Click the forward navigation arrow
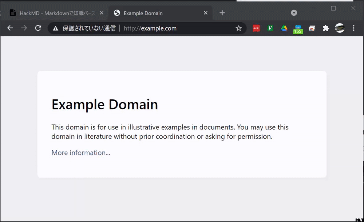The width and height of the screenshot is (364, 222). pos(24,28)
